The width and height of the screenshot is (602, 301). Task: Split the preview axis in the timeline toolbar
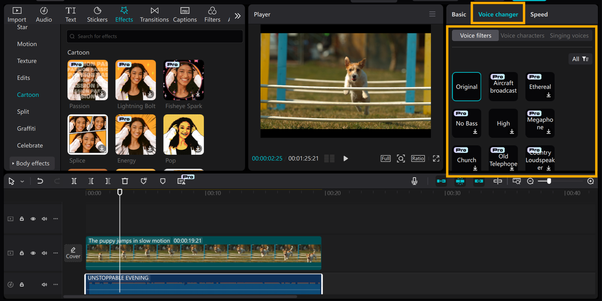tap(498, 181)
